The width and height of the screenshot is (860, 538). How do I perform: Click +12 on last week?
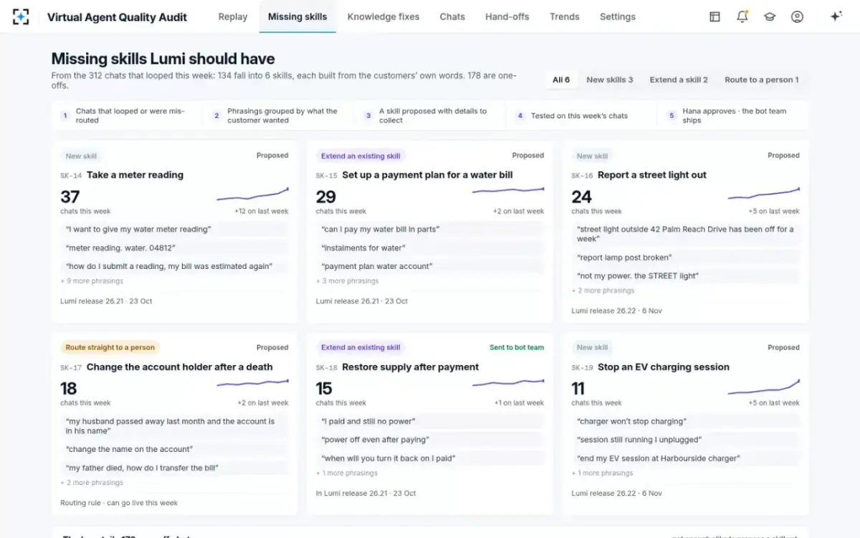261,212
